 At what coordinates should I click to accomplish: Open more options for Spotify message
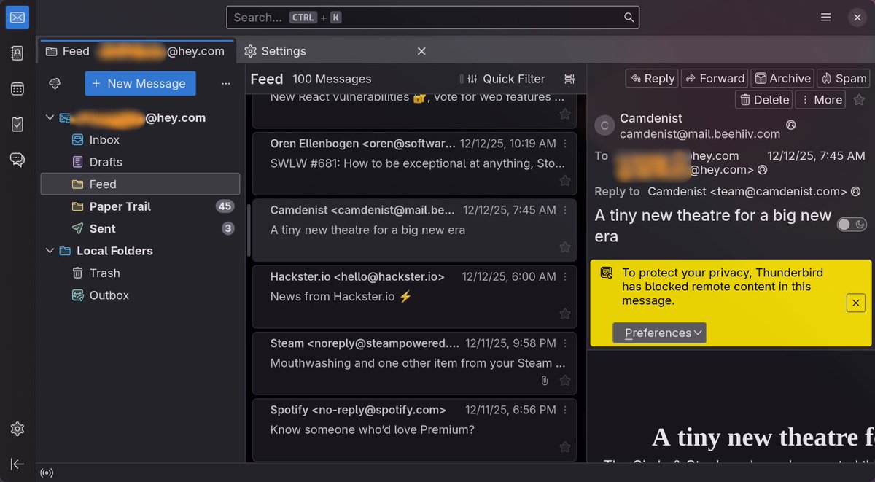[x=565, y=411]
